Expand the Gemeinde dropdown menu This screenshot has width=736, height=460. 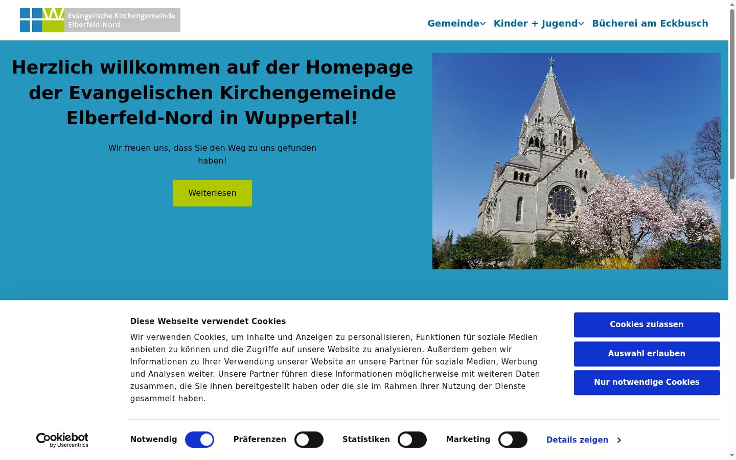point(456,24)
